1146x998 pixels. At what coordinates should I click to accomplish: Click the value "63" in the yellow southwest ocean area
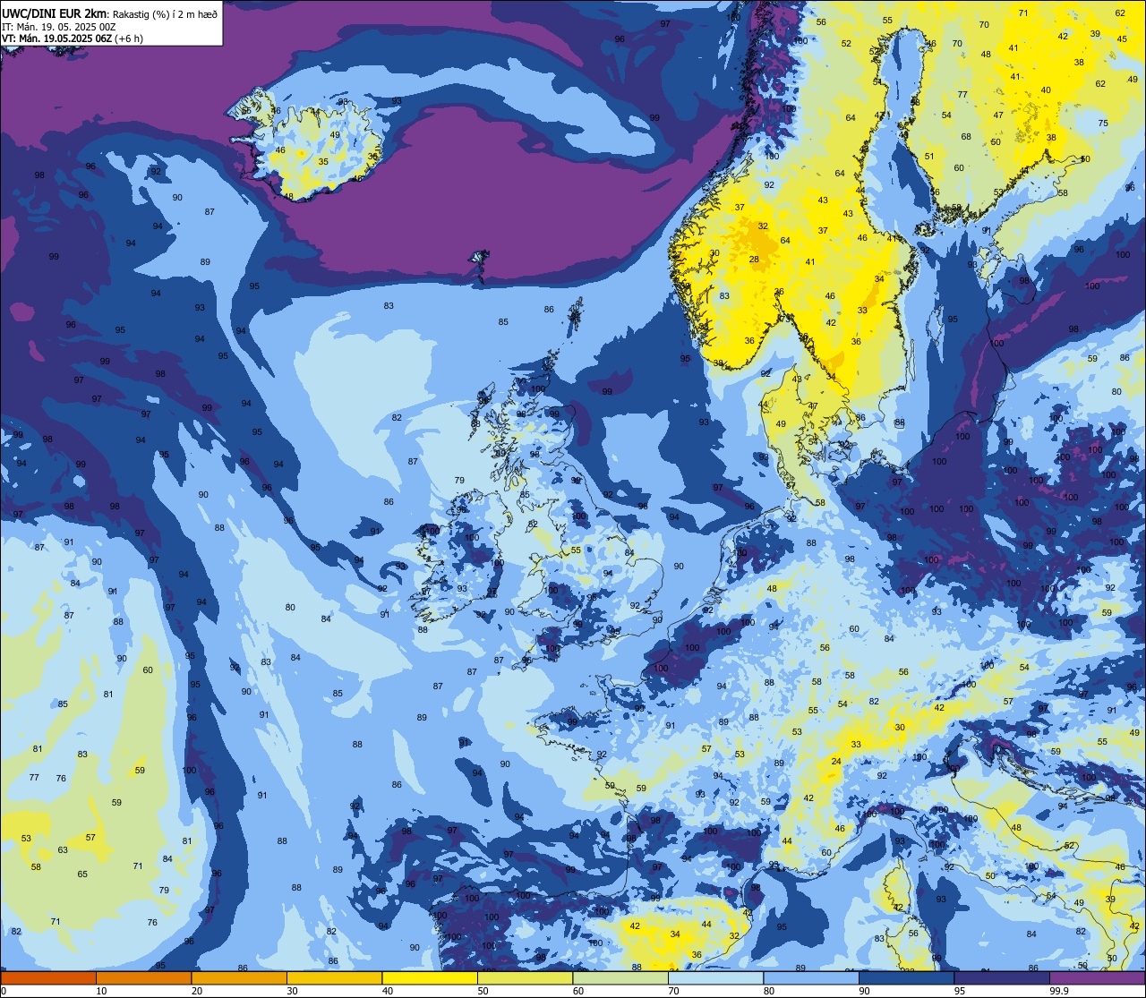tap(63, 850)
